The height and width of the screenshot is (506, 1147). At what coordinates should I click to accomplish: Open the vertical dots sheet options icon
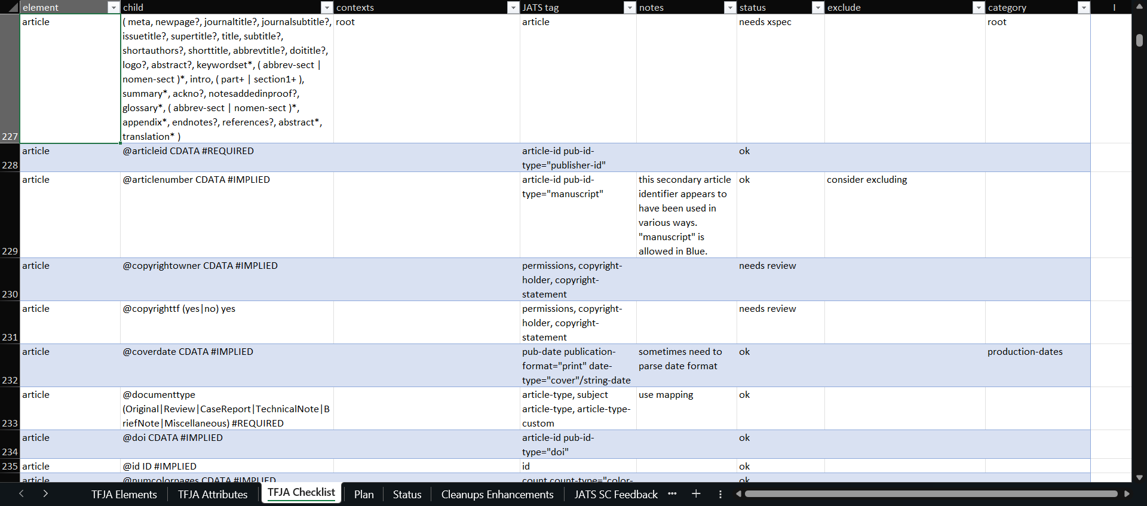click(x=720, y=494)
